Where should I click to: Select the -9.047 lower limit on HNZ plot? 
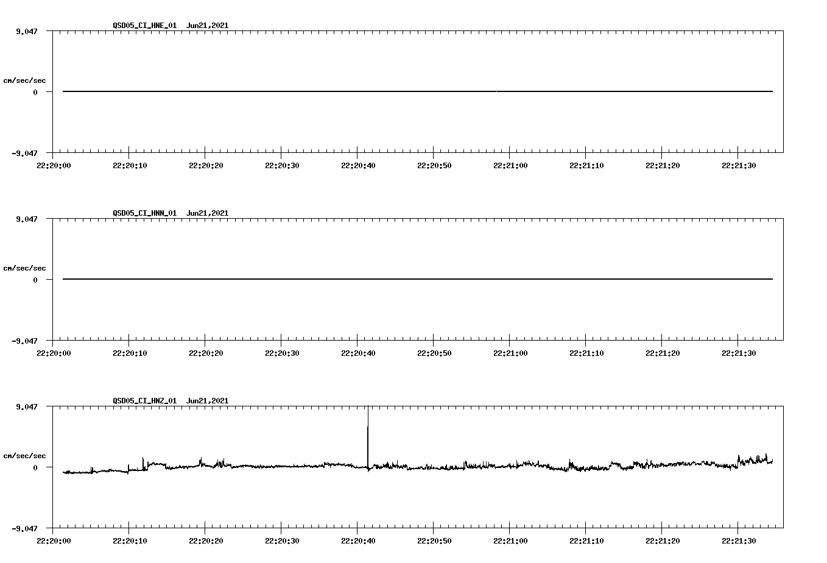pos(25,528)
